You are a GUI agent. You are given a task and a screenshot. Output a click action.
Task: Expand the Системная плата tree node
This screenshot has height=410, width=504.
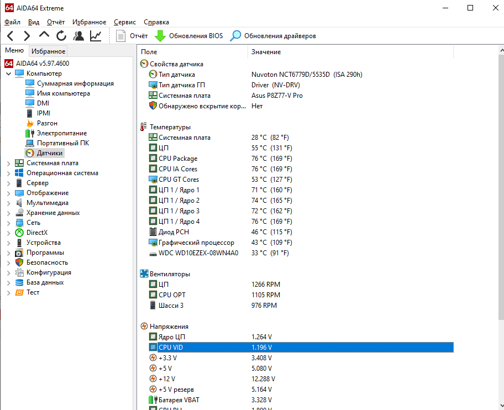coord(9,163)
